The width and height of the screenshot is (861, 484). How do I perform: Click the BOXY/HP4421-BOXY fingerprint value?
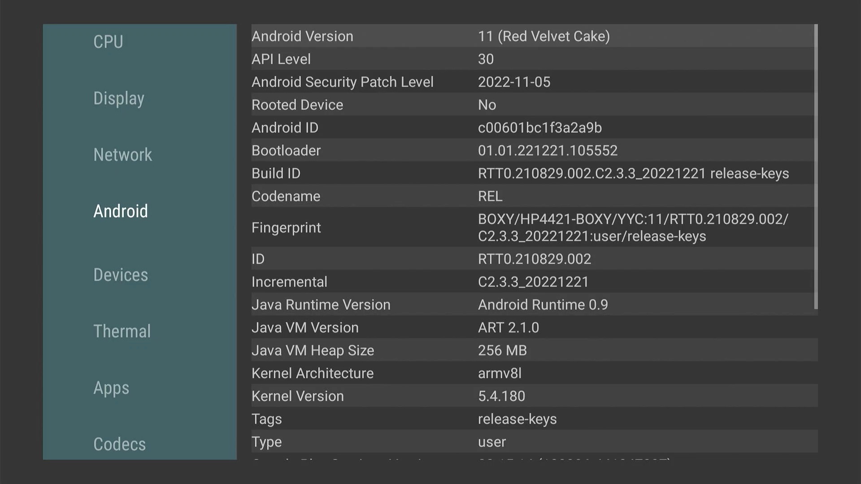[633, 228]
